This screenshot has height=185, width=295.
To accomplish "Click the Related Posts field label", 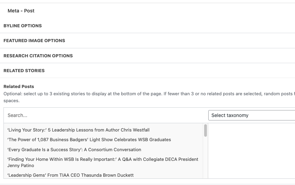I will coord(19,87).
